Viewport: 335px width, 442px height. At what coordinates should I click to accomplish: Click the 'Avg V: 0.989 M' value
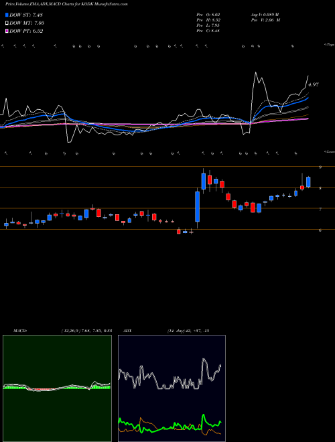(265, 15)
